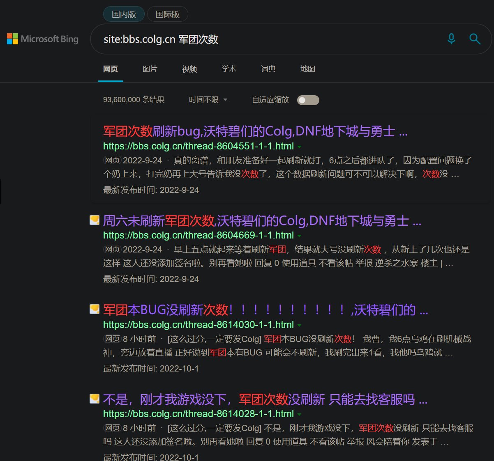Switch to the 国内版 search version
The width and height of the screenshot is (494, 461).
click(x=124, y=14)
